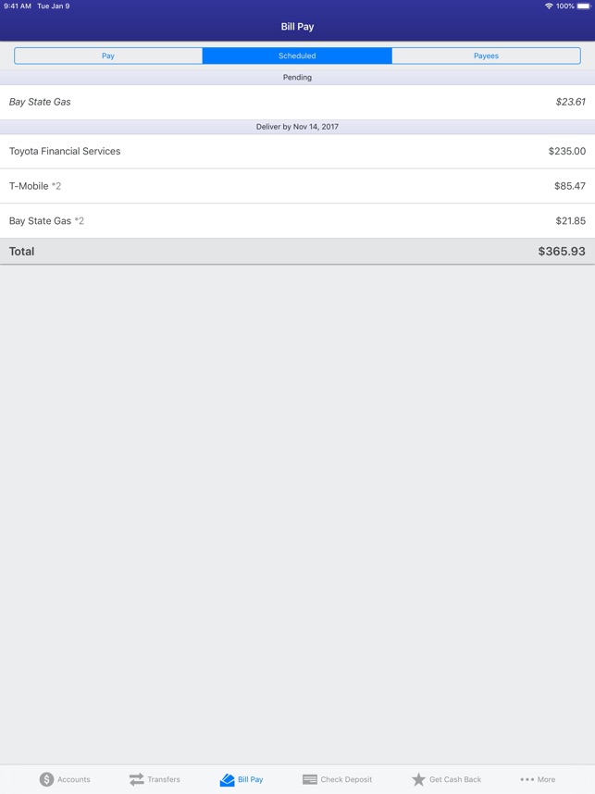Tap the $365.93 total amount

coord(562,251)
